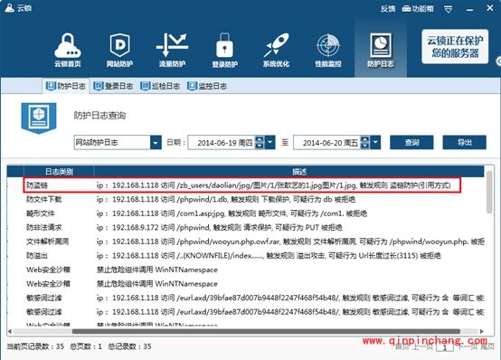This screenshot has width=501, height=360.
Task: Expand the 网站防护日志 log type dropdown
Action: tap(156, 142)
